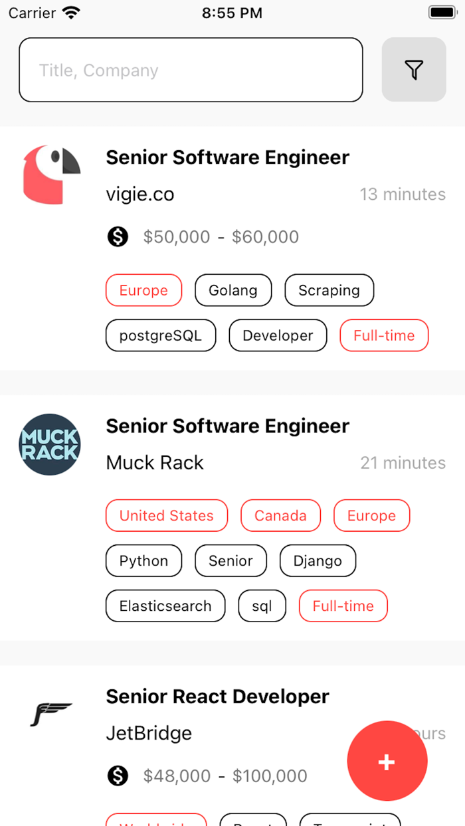This screenshot has width=465, height=826.
Task: Tap the battery indicator in the status bar
Action: click(x=442, y=11)
